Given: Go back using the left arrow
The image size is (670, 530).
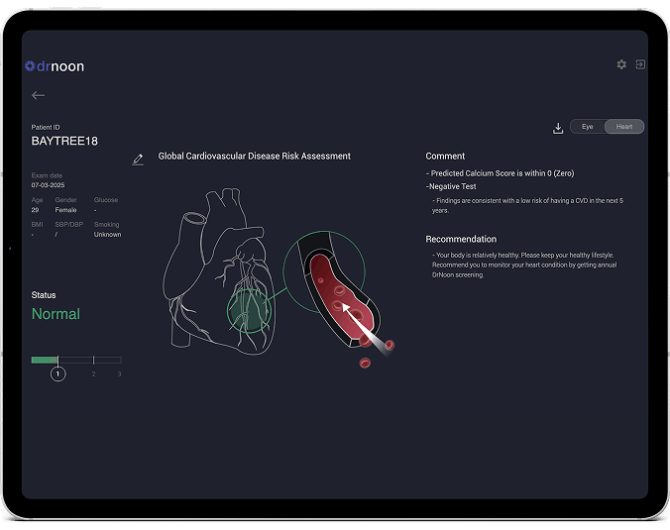Looking at the screenshot, I should [38, 95].
